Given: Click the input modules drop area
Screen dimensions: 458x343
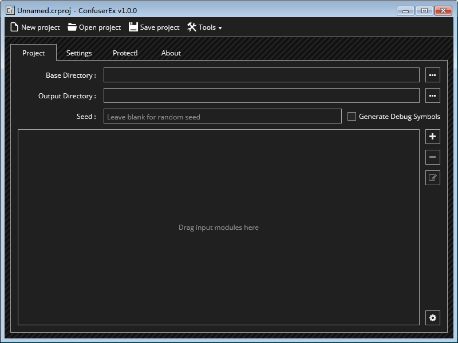Looking at the screenshot, I should tap(219, 228).
